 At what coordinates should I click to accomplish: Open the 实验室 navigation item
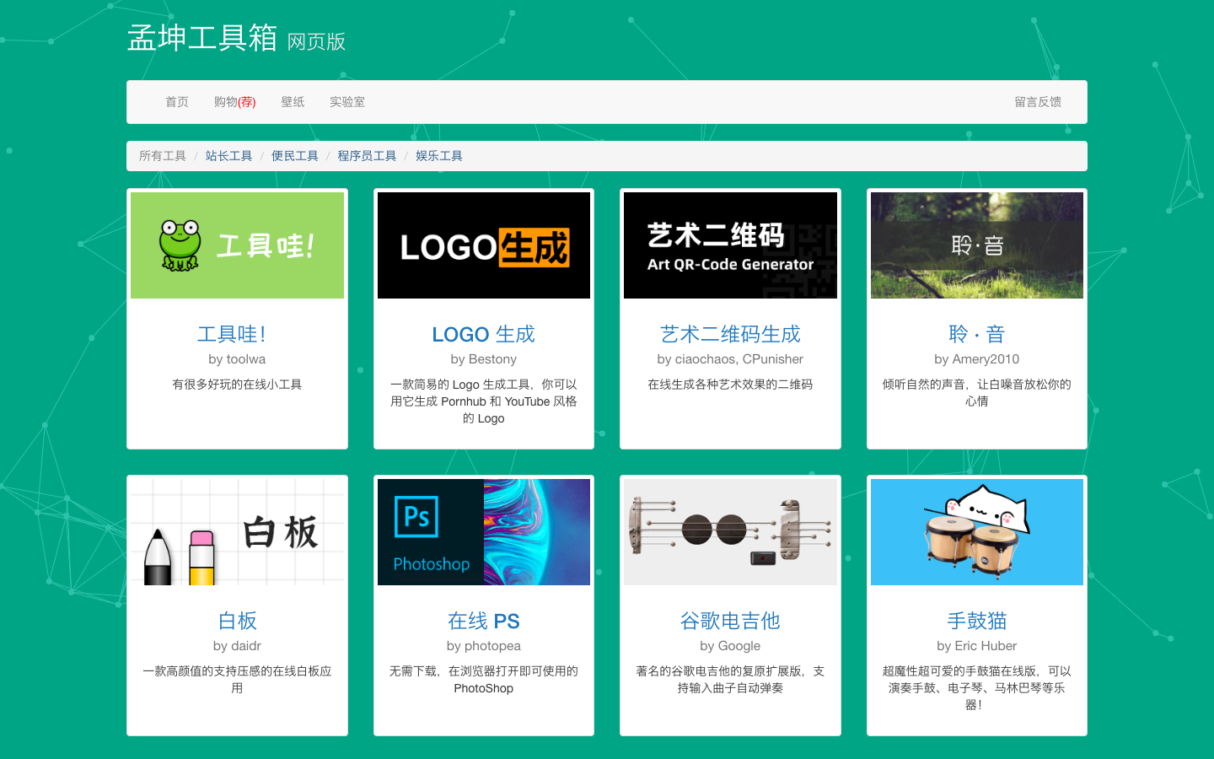tap(347, 101)
